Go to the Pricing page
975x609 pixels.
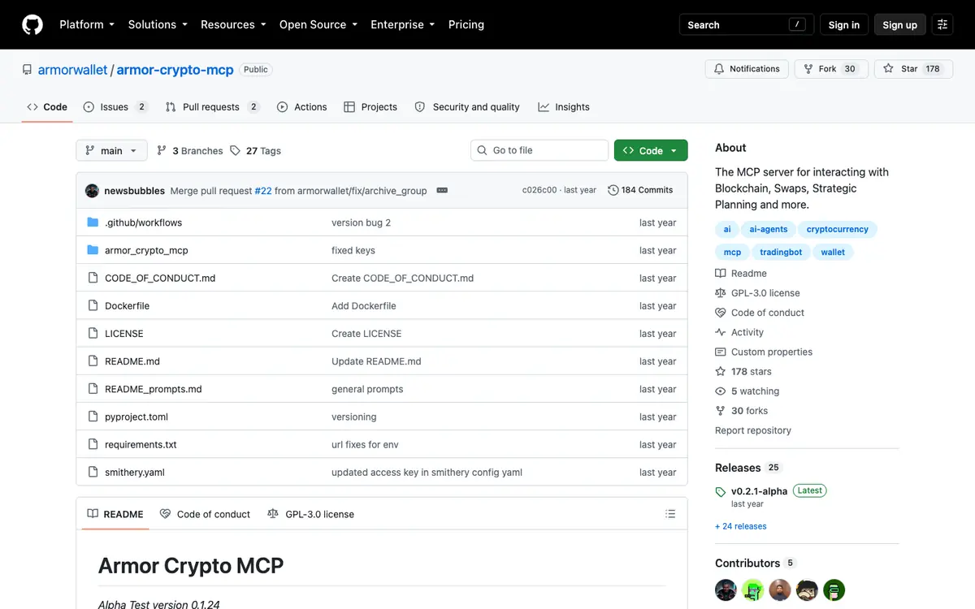coord(466,24)
